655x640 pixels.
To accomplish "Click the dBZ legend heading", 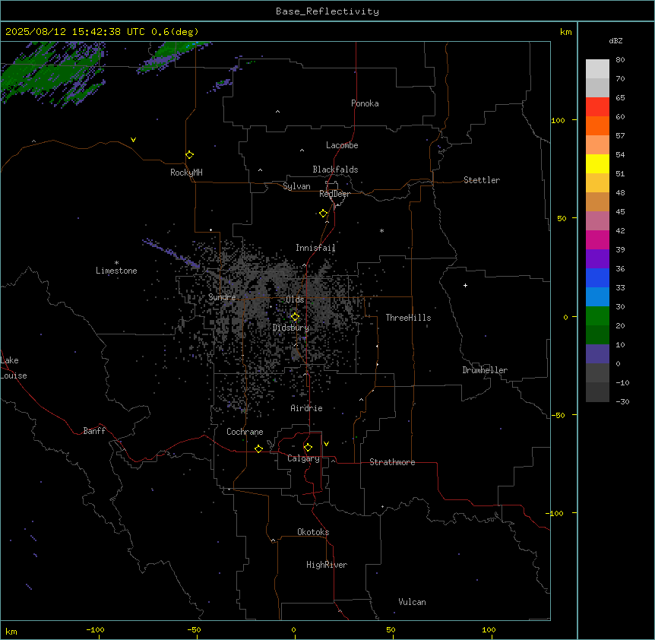I will click(615, 40).
